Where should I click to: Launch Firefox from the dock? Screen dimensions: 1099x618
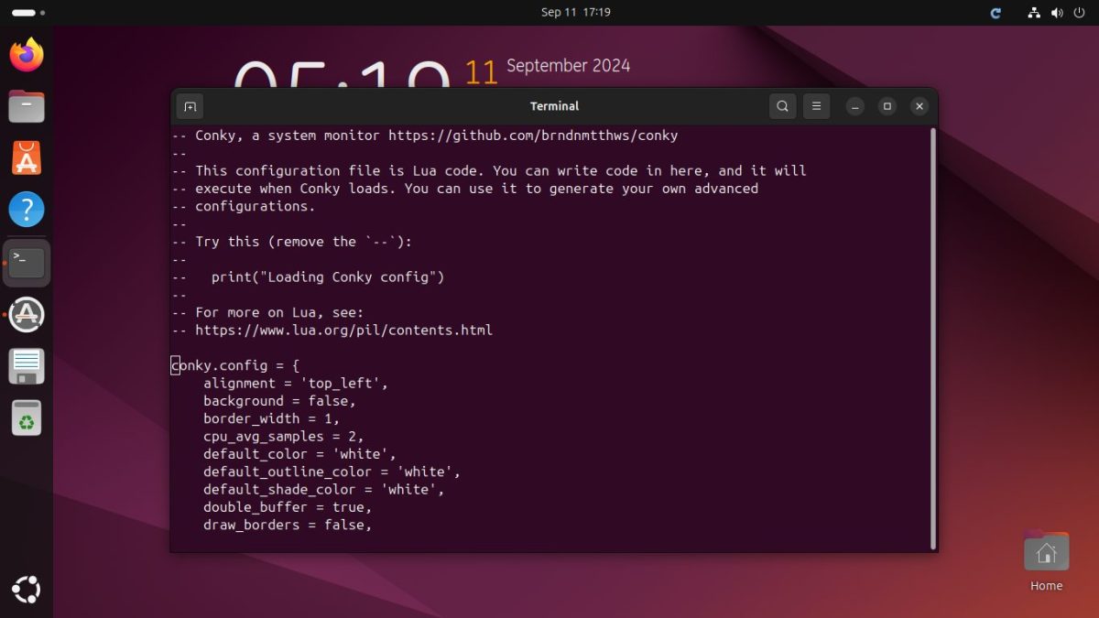[27, 55]
